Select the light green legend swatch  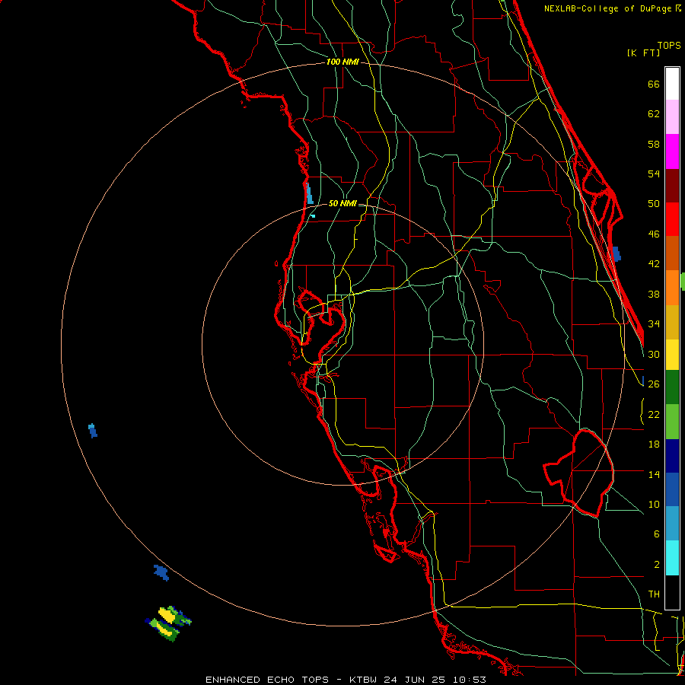pos(672,422)
